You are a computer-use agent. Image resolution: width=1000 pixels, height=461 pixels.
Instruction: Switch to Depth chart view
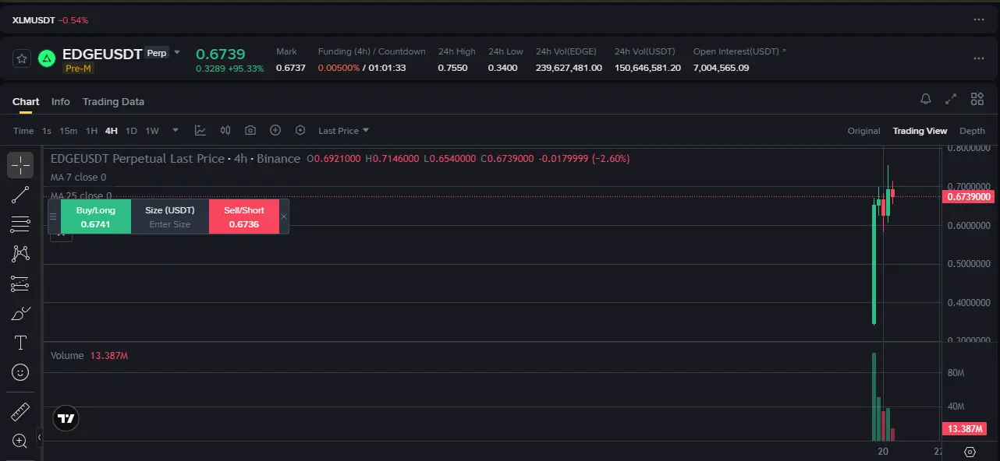click(x=972, y=131)
